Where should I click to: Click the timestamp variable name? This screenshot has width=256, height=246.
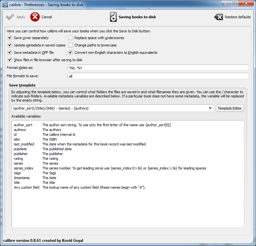click(x=22, y=178)
